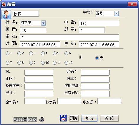Open the 字号 font size dropdown
Screen dimensions: 139x125
click(116, 14)
